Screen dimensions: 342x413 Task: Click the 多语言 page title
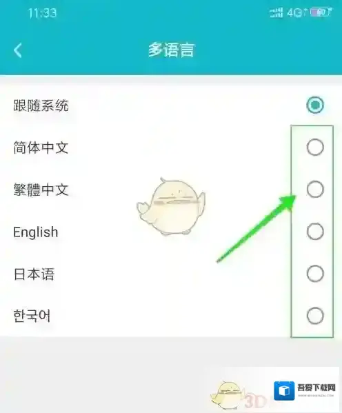coord(171,50)
